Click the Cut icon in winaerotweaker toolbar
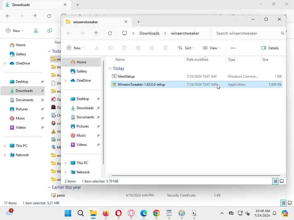Viewport: 294px width, 220px height. [x=96, y=48]
